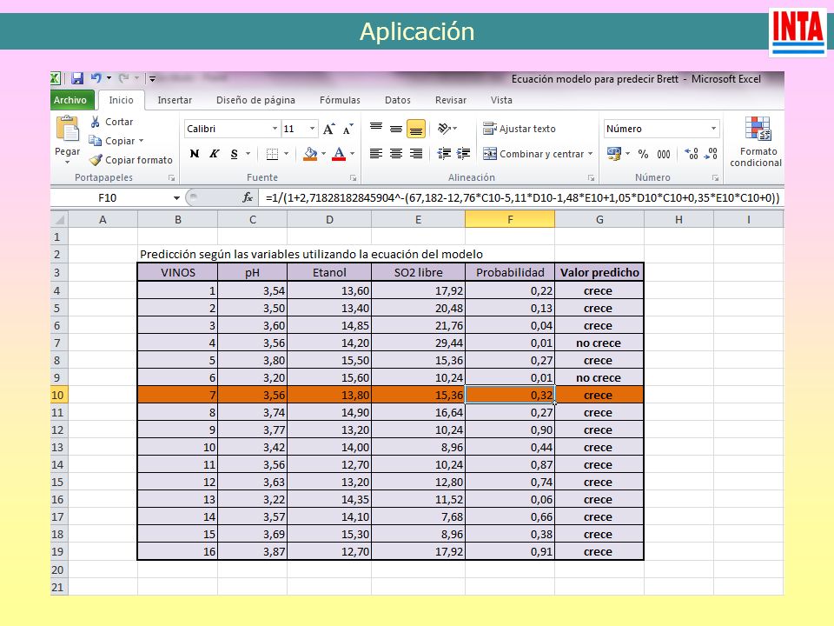Click the Save icon in quick access toolbar
The width and height of the screenshot is (834, 626).
[77, 78]
